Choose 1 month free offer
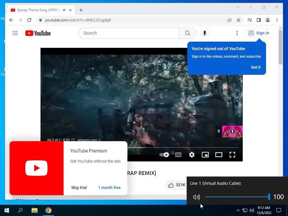This screenshot has width=288, height=216. 109,188
